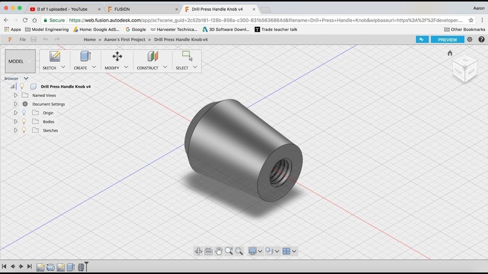488x274 pixels.
Task: Open Viewports dropdown arrow
Action: (294, 251)
